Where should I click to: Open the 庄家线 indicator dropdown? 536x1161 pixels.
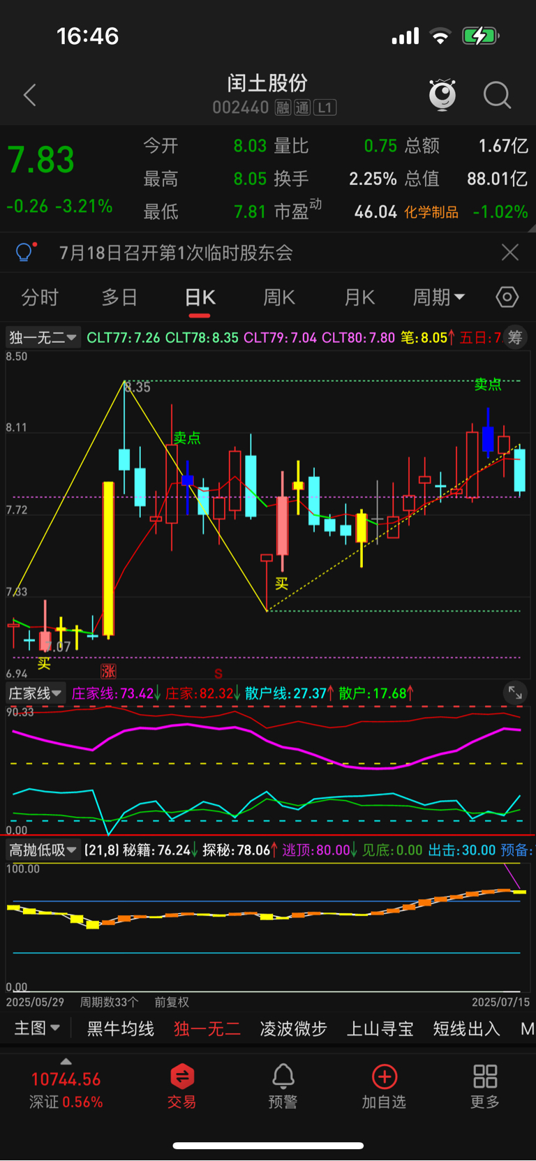pyautogui.click(x=36, y=693)
